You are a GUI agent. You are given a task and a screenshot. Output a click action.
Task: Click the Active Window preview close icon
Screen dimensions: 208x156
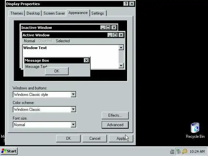pos(121,35)
